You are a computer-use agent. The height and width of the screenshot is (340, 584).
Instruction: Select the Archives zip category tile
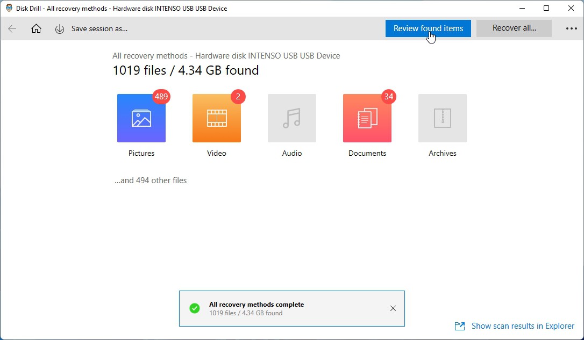[x=442, y=119]
